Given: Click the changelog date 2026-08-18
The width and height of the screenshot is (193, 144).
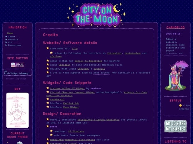Looking at the screenshot, I should 174,34.
